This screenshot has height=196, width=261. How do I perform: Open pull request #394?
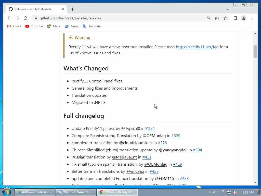(198, 150)
